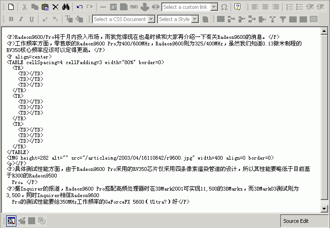Toggle italic formatting
The width and height of the screenshot is (330, 228).
tap(21, 19)
